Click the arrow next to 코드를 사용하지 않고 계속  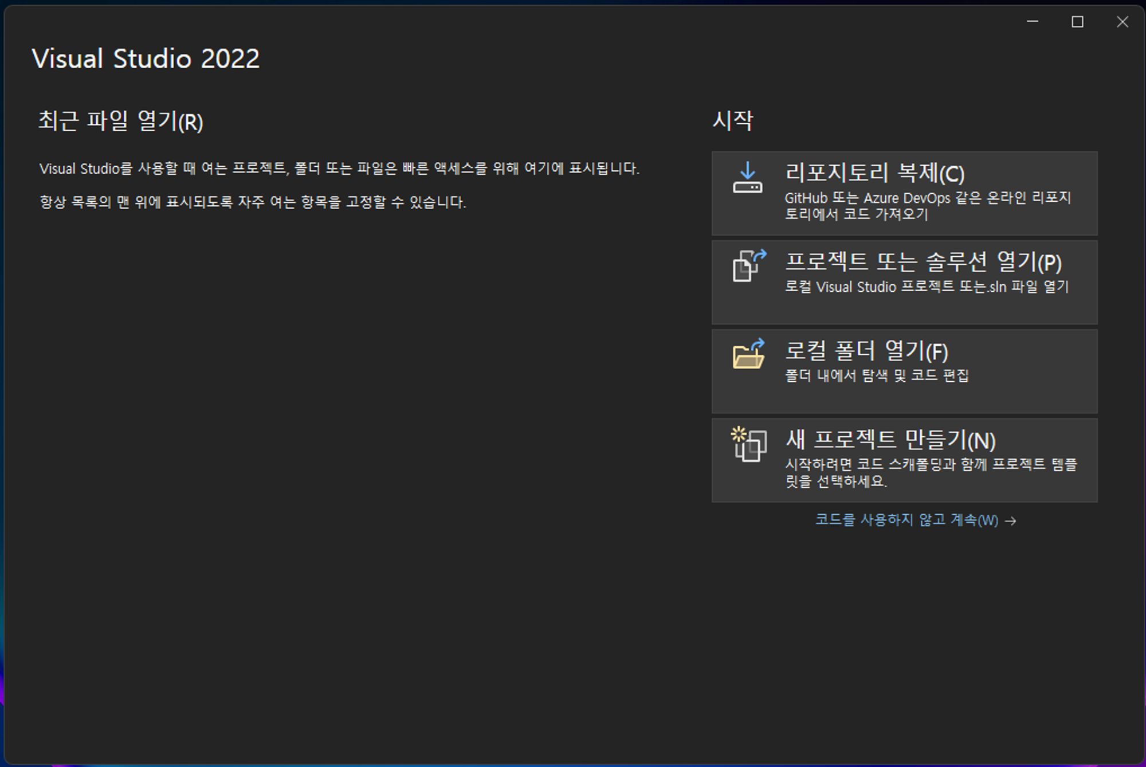pyautogui.click(x=1011, y=521)
